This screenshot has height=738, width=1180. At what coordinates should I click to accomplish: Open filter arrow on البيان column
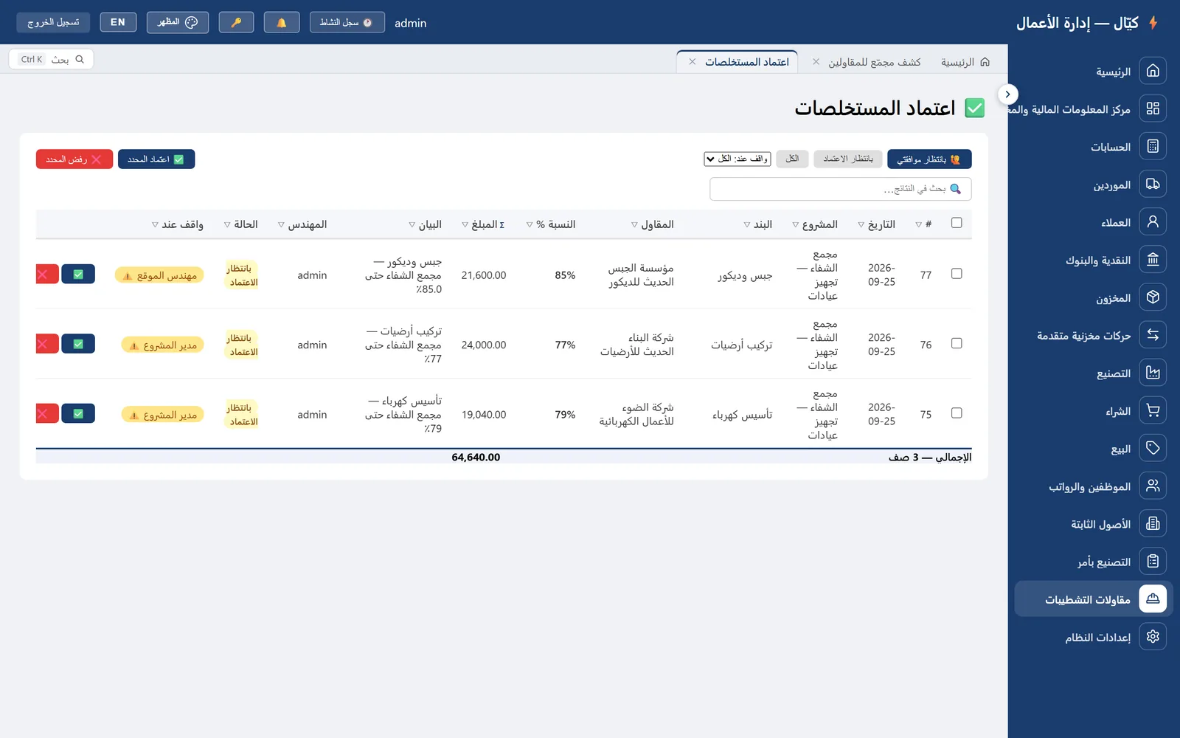pos(412,224)
